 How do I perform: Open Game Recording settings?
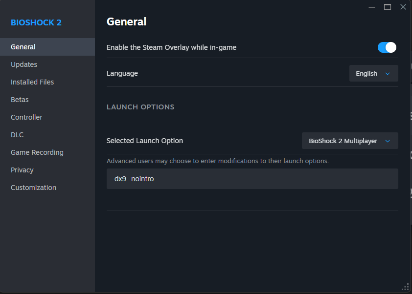pyautogui.click(x=37, y=152)
